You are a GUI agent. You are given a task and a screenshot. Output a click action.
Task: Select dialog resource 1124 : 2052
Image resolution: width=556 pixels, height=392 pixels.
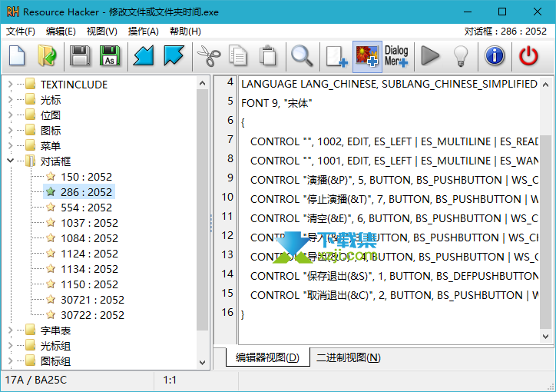[x=89, y=254]
